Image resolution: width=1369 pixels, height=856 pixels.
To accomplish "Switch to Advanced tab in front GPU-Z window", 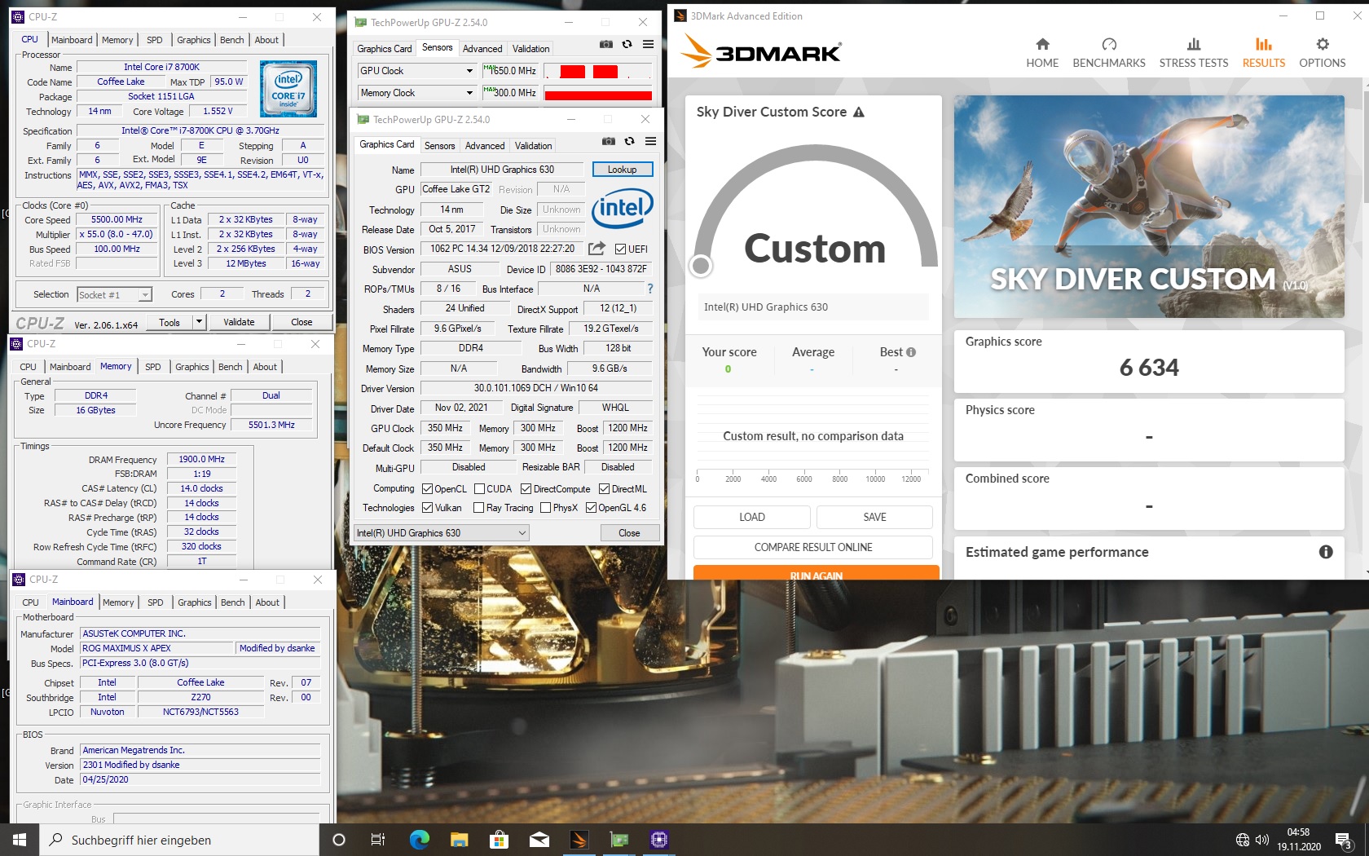I will [x=485, y=146].
